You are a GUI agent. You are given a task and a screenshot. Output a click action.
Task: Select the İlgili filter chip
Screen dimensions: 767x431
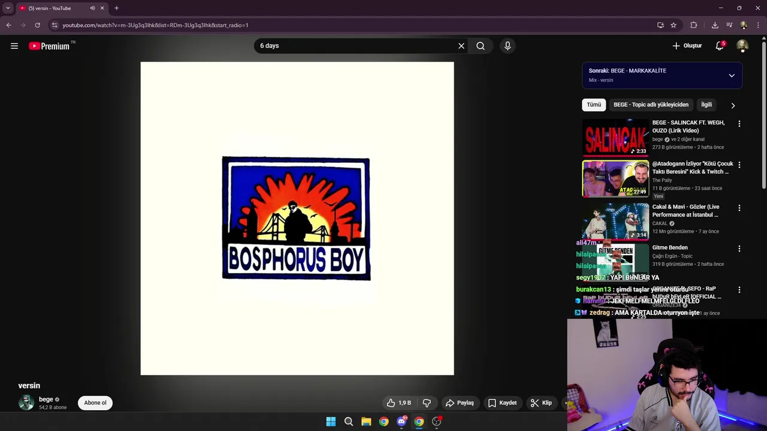coord(706,105)
